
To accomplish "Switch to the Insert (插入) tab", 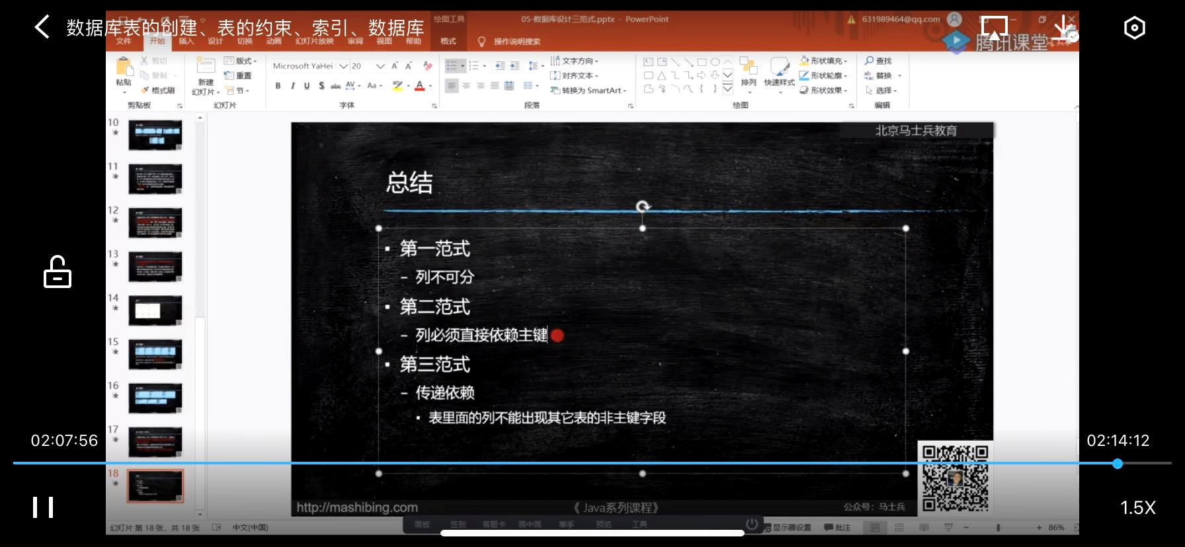I will pyautogui.click(x=186, y=41).
